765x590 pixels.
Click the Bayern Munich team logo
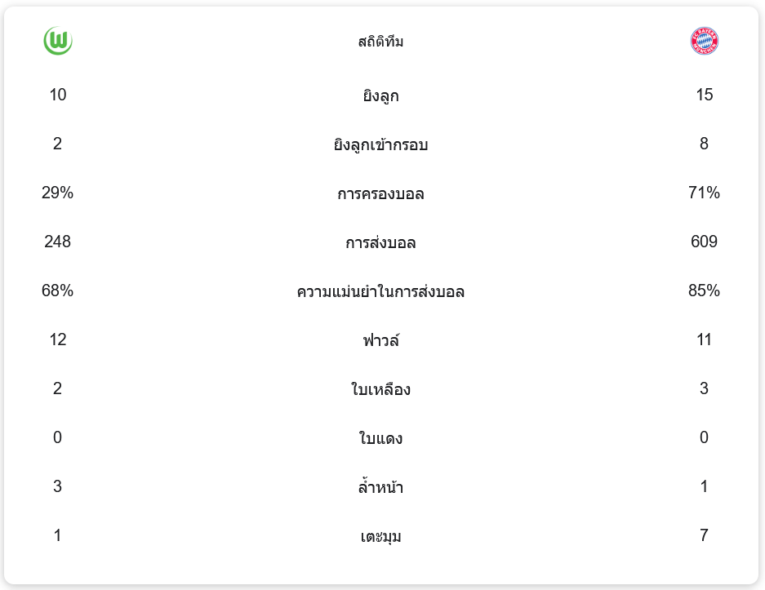click(704, 42)
